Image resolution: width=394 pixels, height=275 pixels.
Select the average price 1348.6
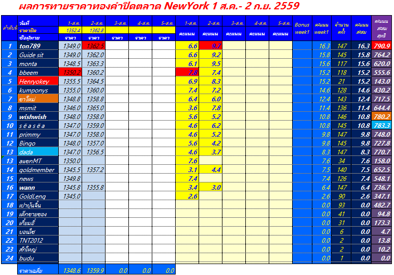[70, 270]
